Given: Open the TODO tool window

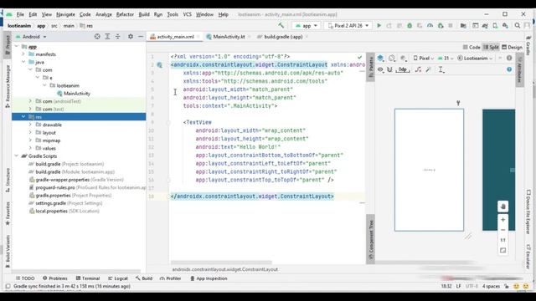Looking at the screenshot, I should [25, 278].
